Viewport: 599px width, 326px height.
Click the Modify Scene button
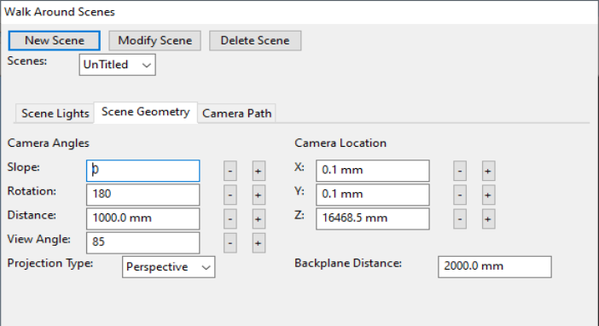click(x=154, y=40)
